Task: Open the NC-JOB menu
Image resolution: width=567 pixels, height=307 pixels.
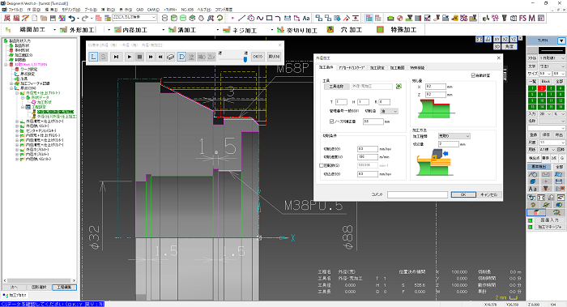Action: [187, 10]
